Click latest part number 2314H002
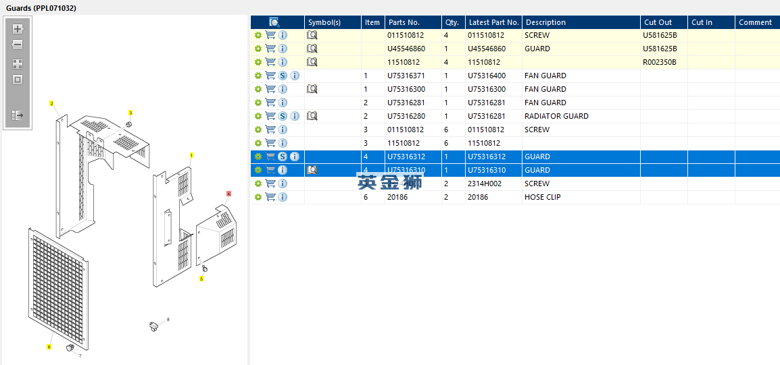Image resolution: width=780 pixels, height=365 pixels. [x=485, y=184]
